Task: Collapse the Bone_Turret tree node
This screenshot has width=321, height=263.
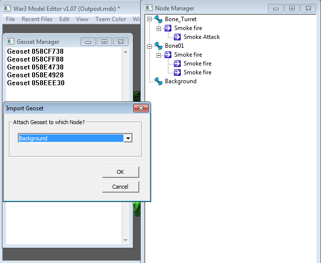Action: [x=150, y=19]
